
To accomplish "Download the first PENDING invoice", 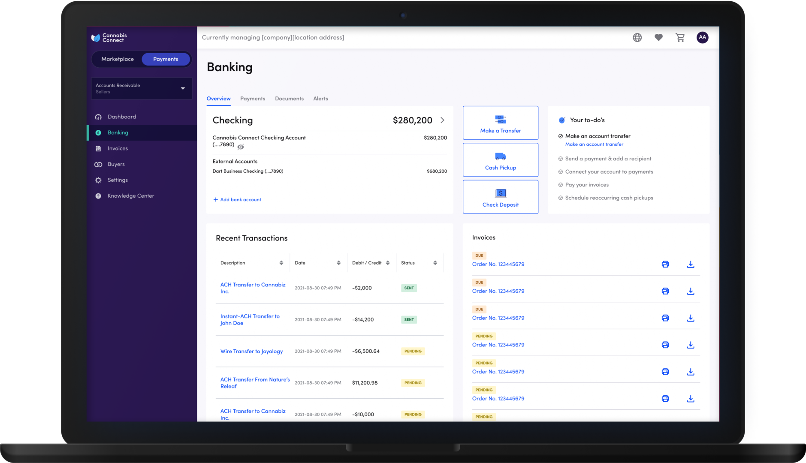I will (x=691, y=345).
